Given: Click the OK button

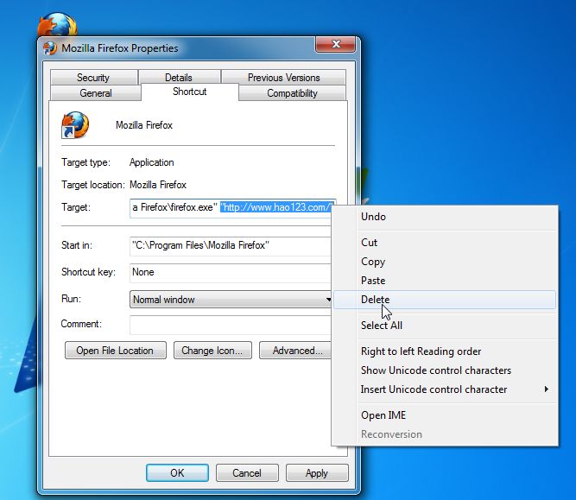Looking at the screenshot, I should 177,473.
